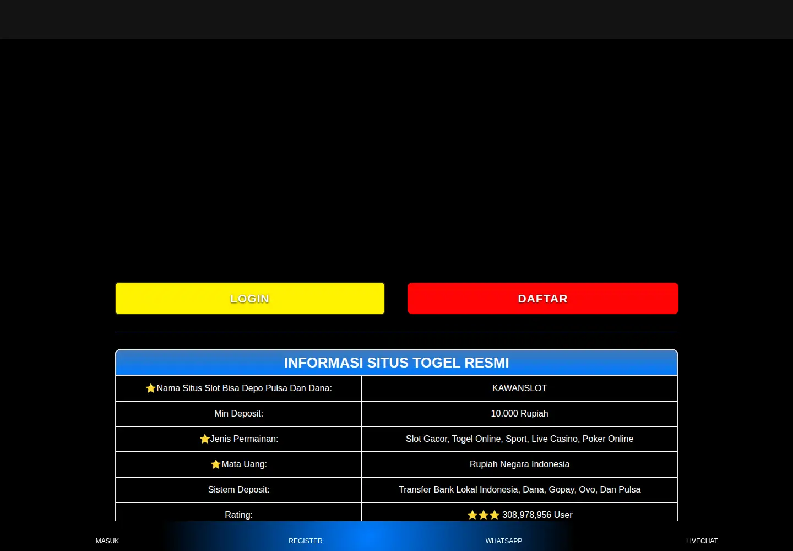
Task: Select the INFORMASI SITUS TOGEL RESMI header
Action: tap(397, 363)
